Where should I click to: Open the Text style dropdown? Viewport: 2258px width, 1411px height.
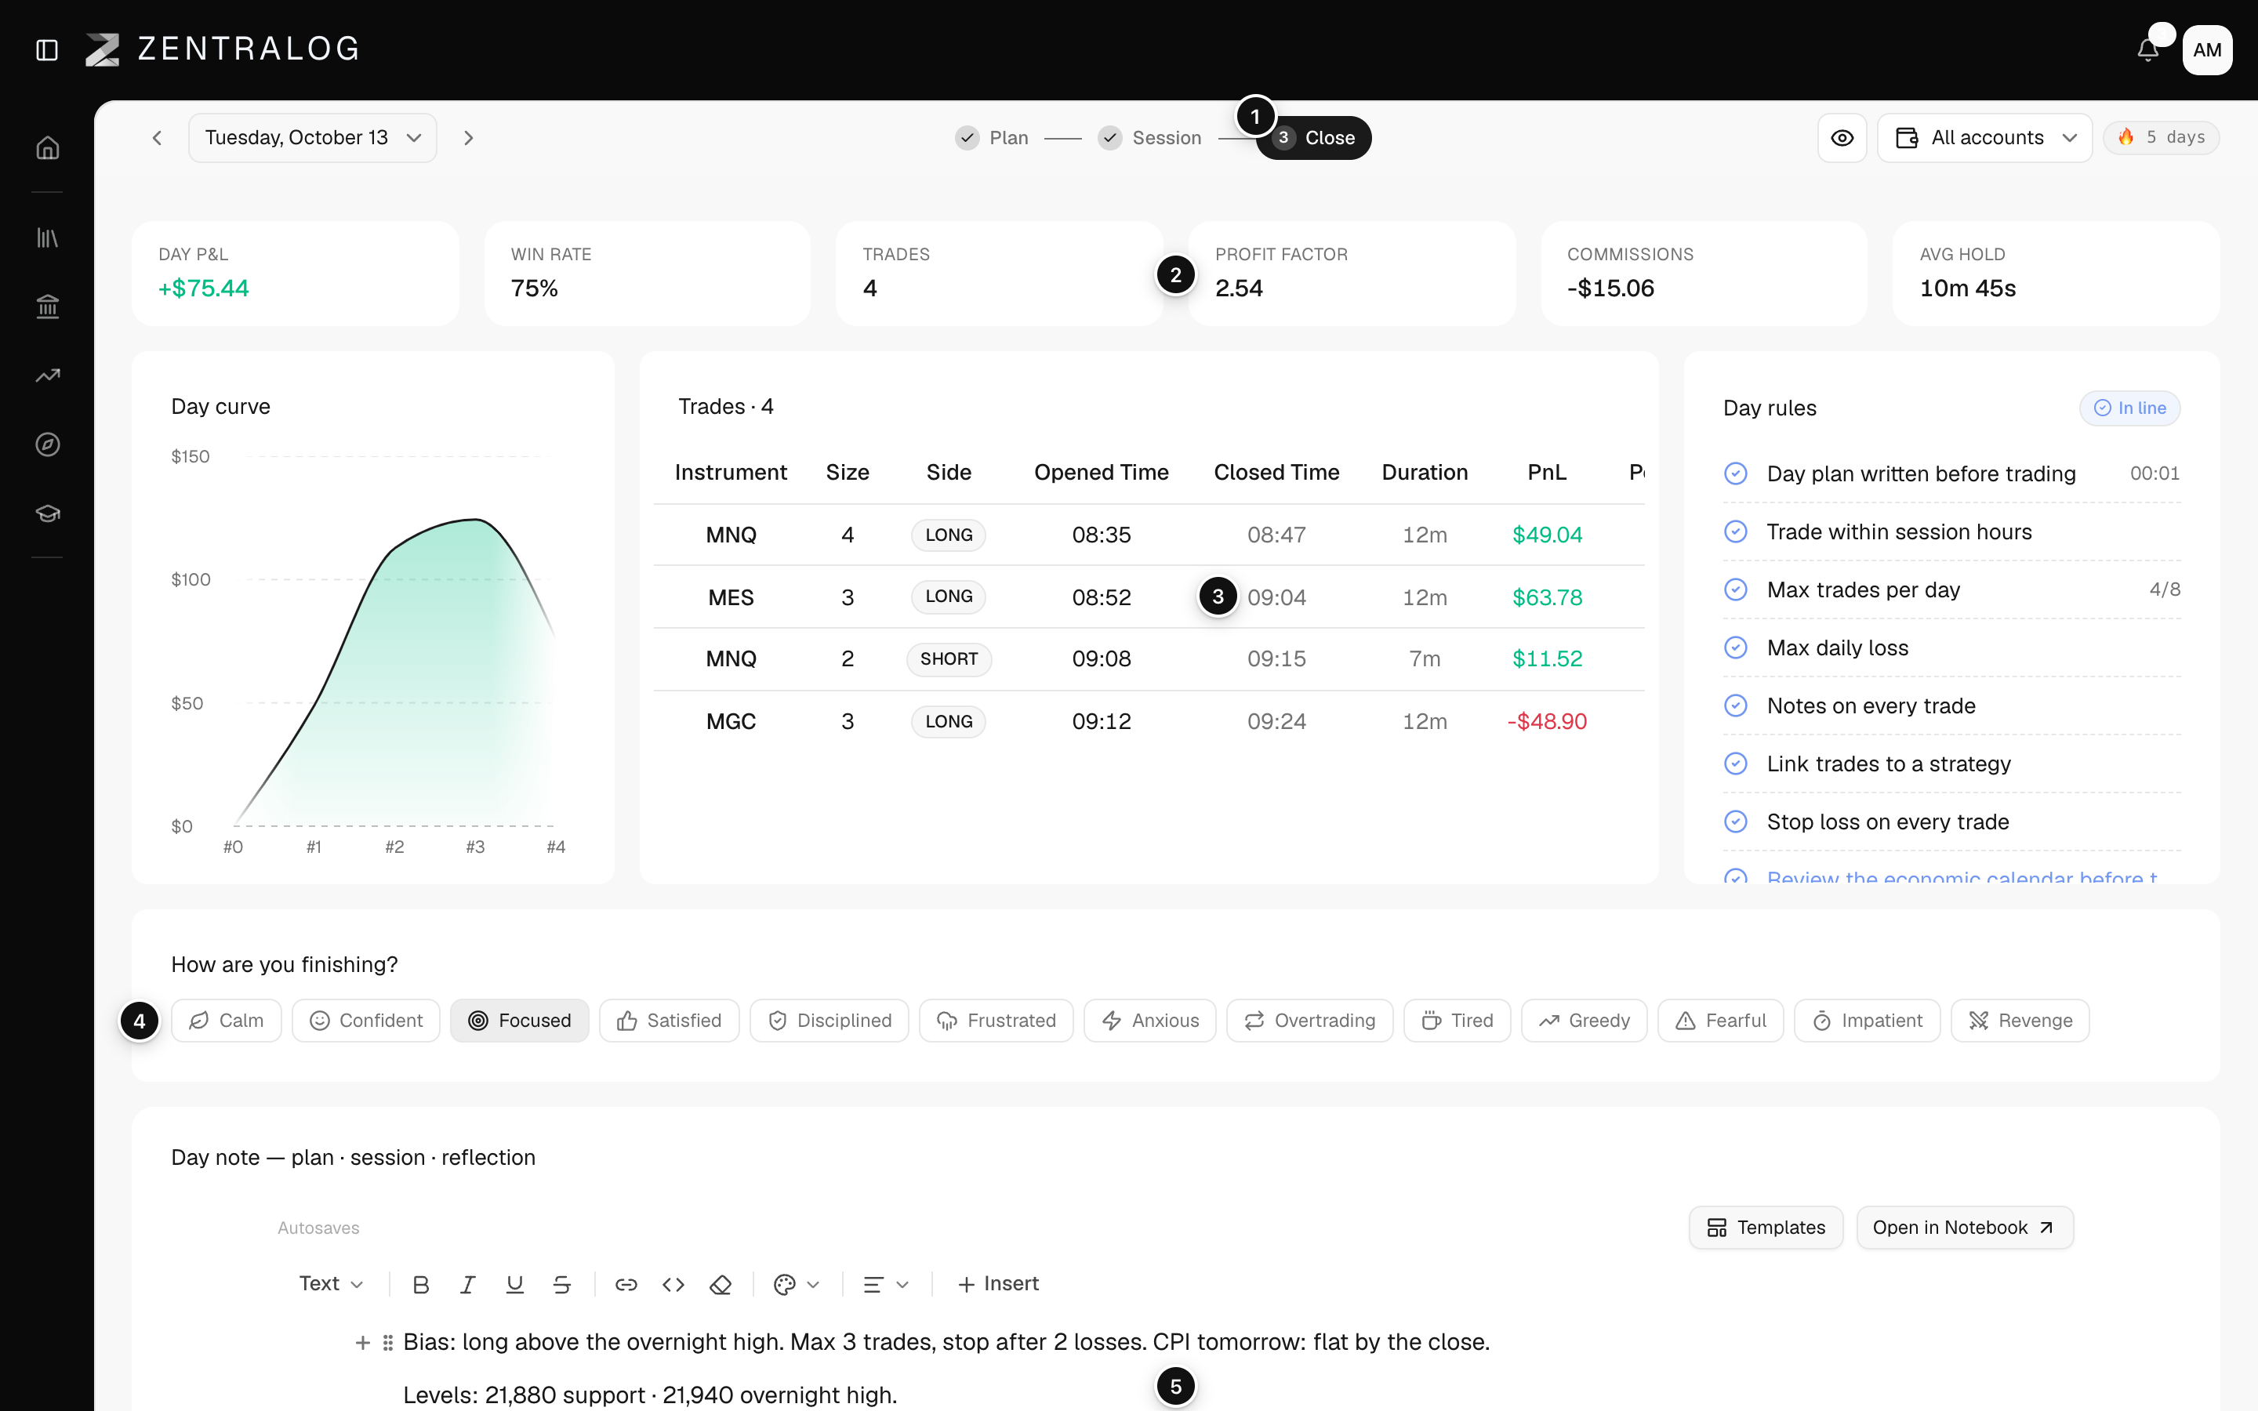click(x=330, y=1284)
